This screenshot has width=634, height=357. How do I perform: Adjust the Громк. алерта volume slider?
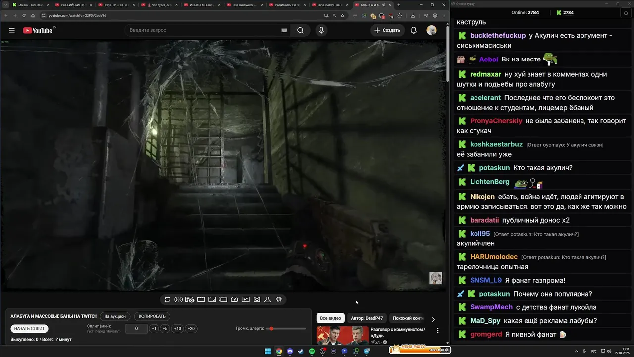286,328
